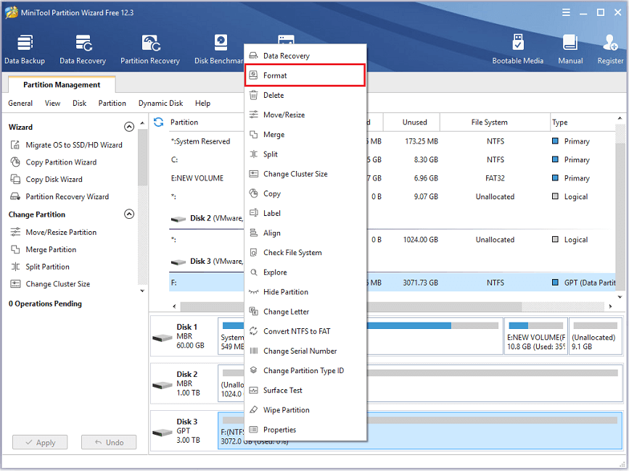
Task: Choose Change Cluster Size in context menu
Action: (305, 174)
